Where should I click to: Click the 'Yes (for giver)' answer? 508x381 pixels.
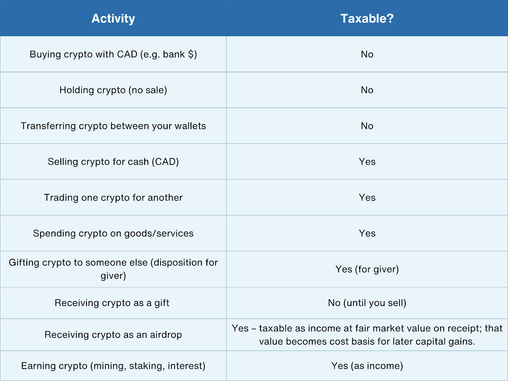[367, 269]
